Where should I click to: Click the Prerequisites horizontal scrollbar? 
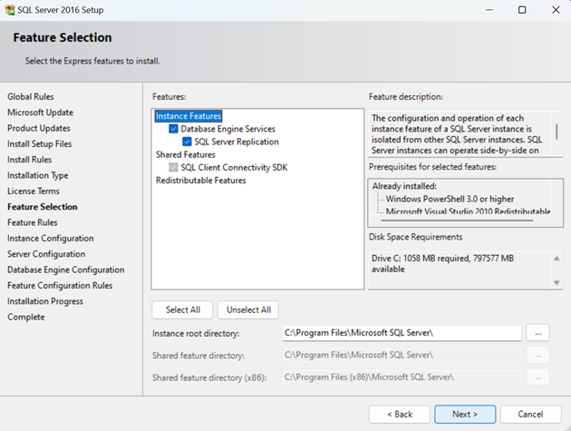(457, 220)
